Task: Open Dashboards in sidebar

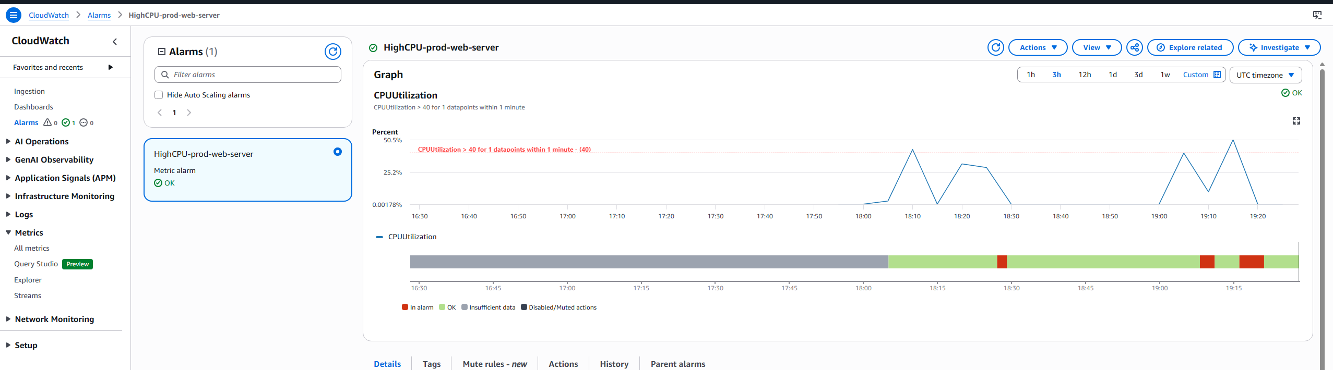Action: pyautogui.click(x=33, y=107)
